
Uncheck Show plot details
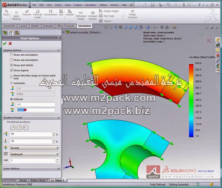pyautogui.click(x=11, y=65)
